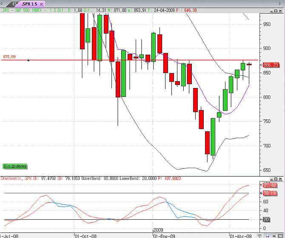Click the Dif.: 14,31 value

(x=95, y=10)
